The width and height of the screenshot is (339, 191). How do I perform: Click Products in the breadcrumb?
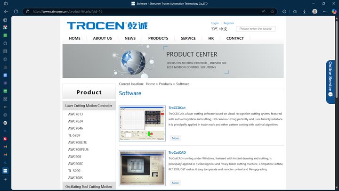coord(165,84)
